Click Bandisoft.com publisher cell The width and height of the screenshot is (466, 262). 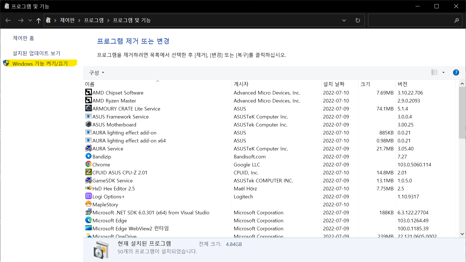pos(250,157)
